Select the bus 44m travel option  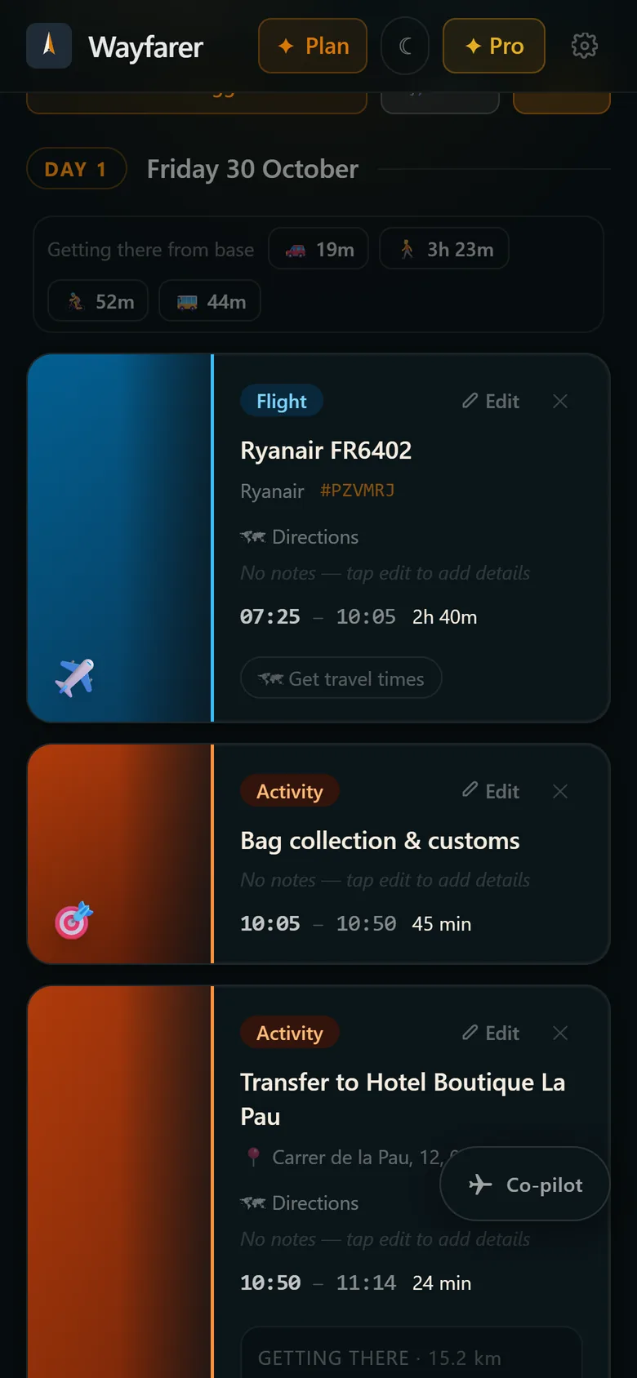(x=210, y=301)
